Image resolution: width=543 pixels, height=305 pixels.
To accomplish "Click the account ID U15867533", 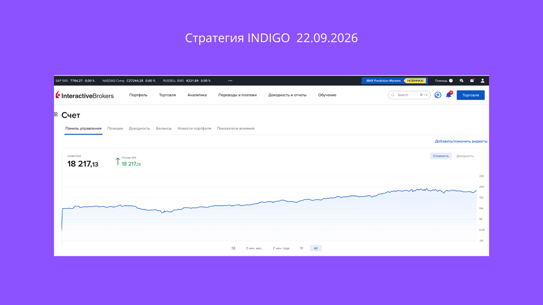I will tap(74, 156).
